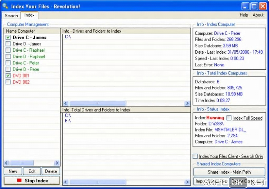The height and width of the screenshot is (189, 269).
Task: Click right arrow of Drives and Folders scrollbar
Action: 187,103
